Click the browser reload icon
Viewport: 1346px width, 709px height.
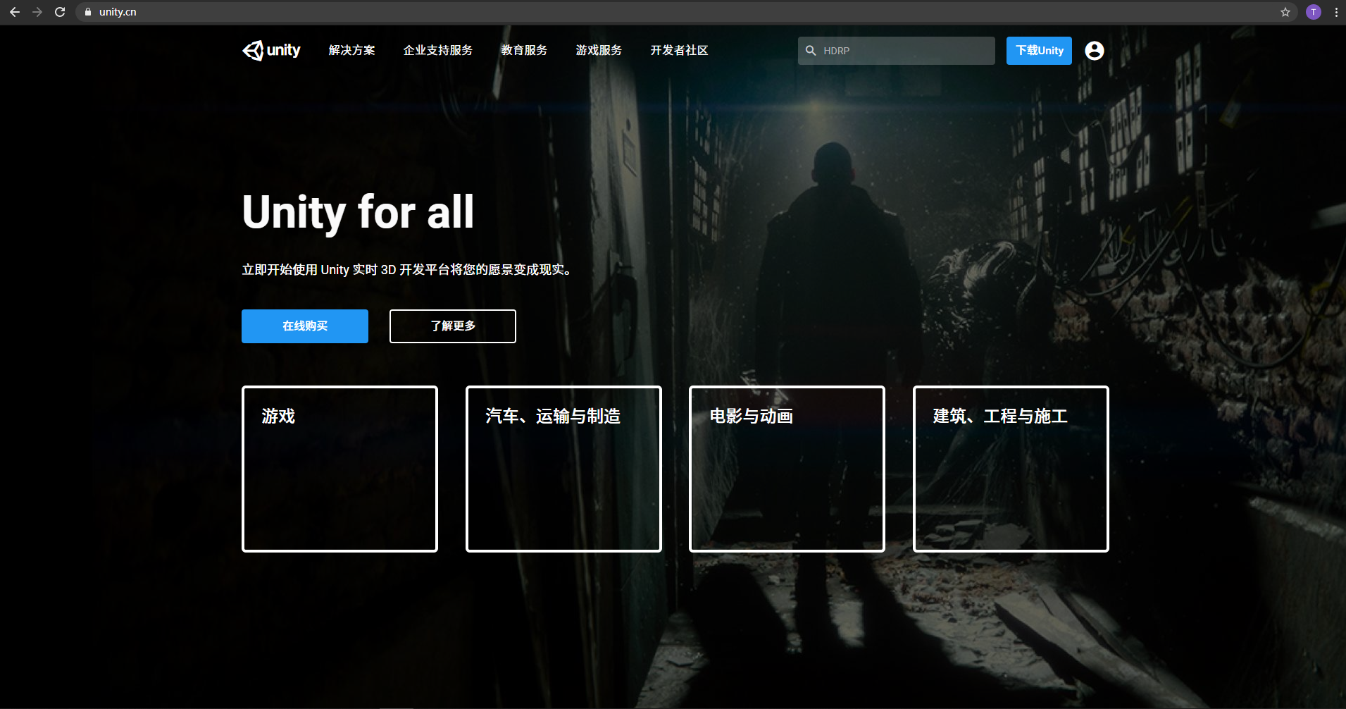click(60, 11)
